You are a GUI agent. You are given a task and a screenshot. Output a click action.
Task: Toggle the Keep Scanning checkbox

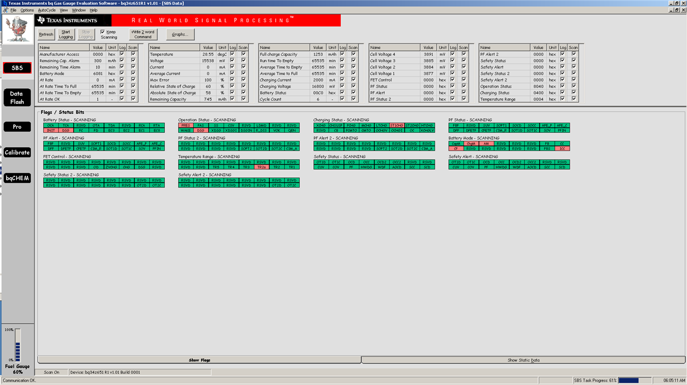click(x=102, y=32)
